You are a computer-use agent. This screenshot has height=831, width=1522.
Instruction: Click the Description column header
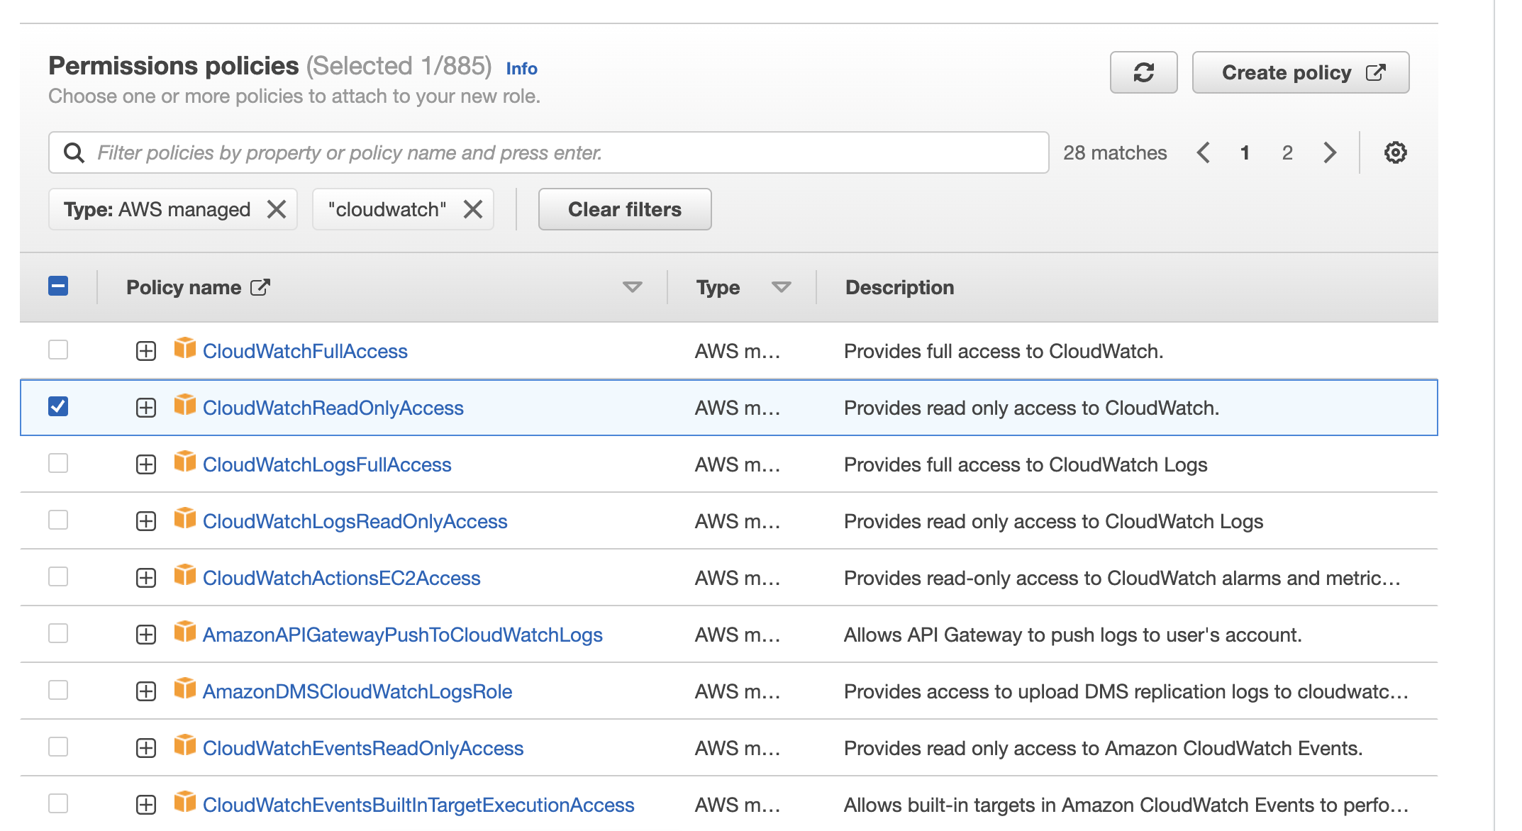[x=899, y=287]
